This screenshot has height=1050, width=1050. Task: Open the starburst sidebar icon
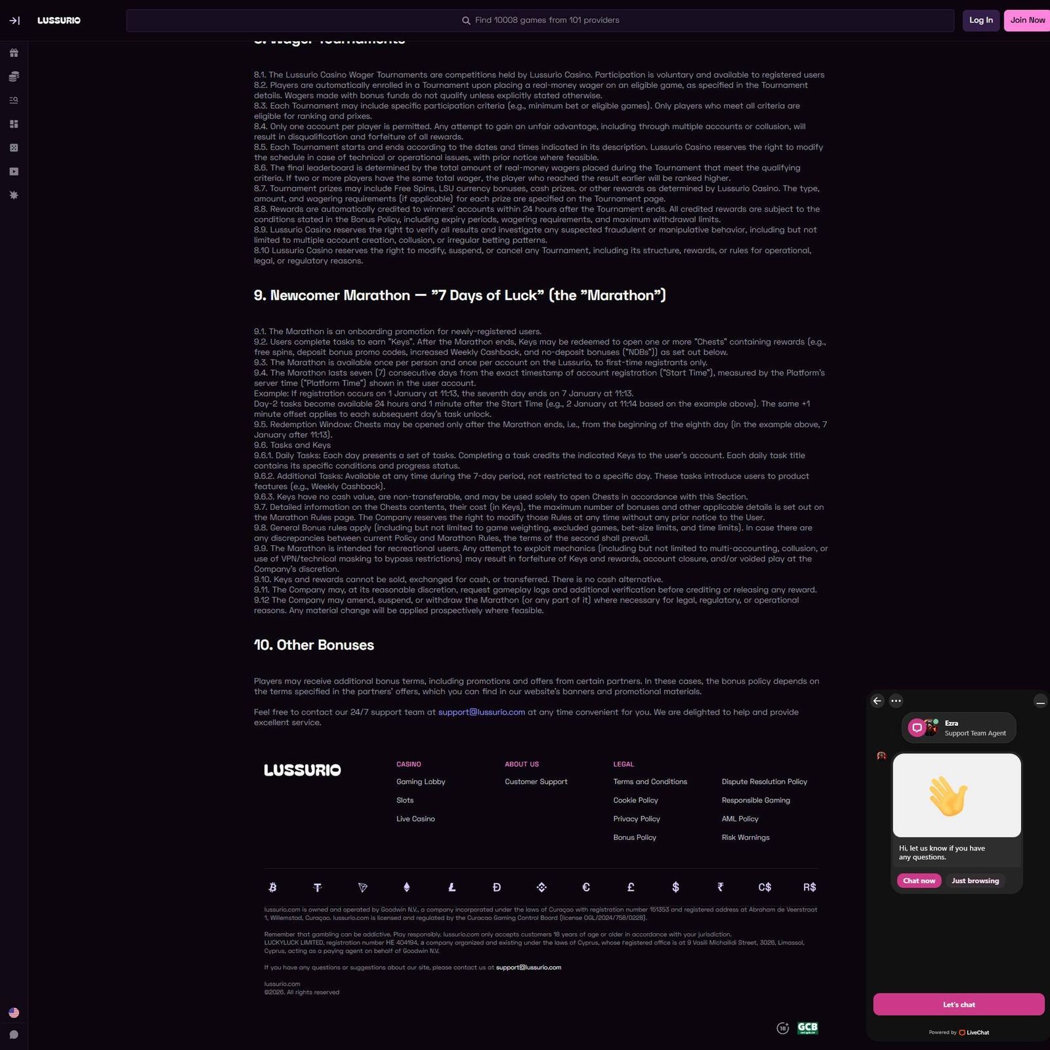pos(14,195)
